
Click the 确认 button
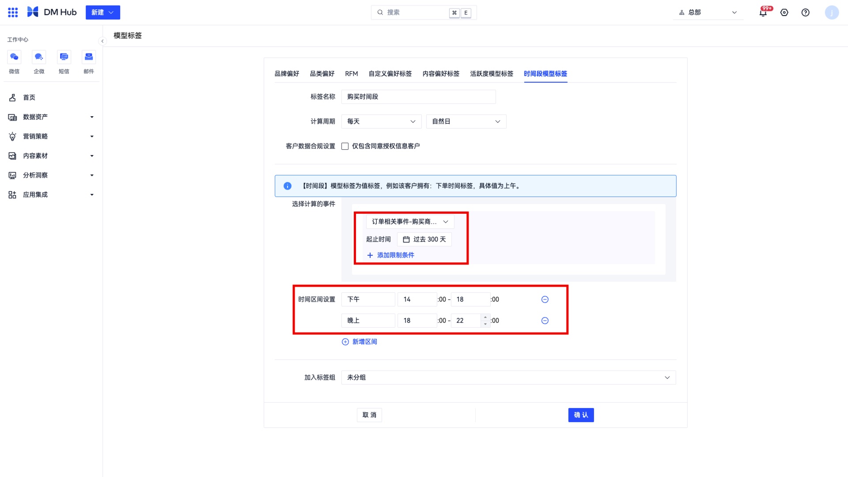pos(581,415)
